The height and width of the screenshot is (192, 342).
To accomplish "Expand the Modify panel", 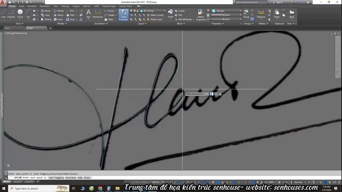I will click(x=62, y=23).
